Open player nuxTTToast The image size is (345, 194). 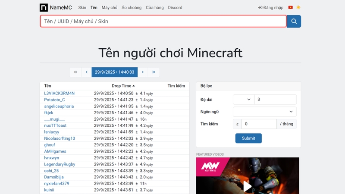(x=55, y=125)
